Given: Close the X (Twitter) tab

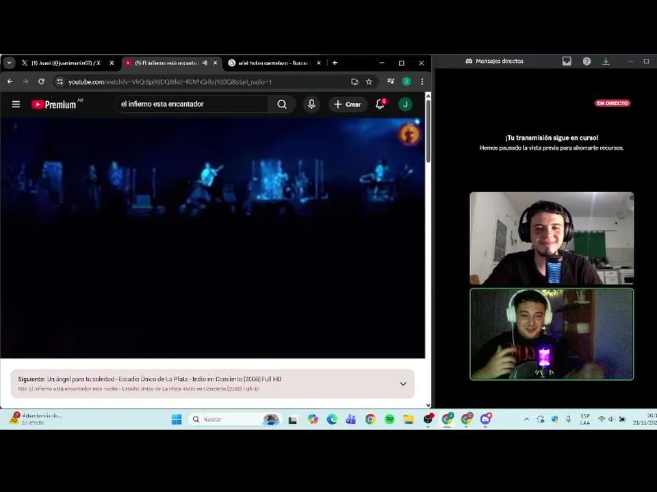Looking at the screenshot, I should [x=112, y=63].
